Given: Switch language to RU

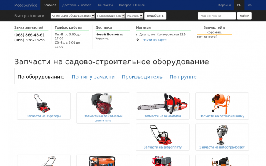Looking at the screenshot, I should click(239, 5).
